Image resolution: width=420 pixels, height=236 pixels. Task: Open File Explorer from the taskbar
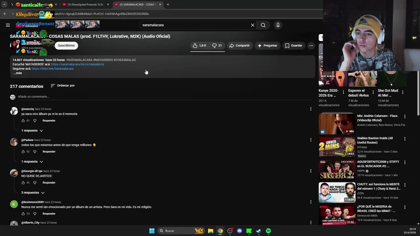tap(211, 231)
